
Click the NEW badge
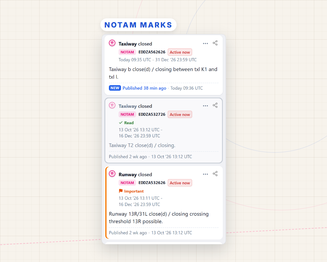tap(115, 88)
